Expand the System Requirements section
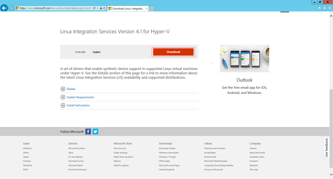Image resolution: width=333 pixels, height=179 pixels. 80,97
